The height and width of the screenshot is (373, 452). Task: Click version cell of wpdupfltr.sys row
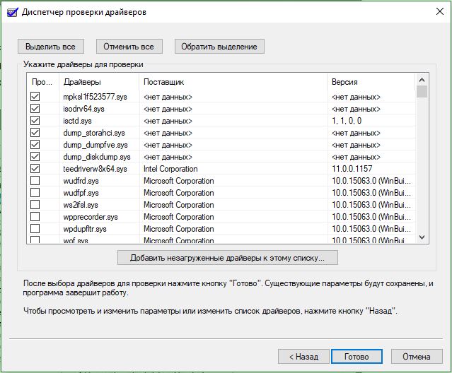[x=371, y=229]
